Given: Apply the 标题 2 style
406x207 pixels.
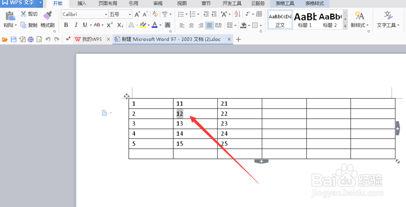Looking at the screenshot, I should point(330,19).
